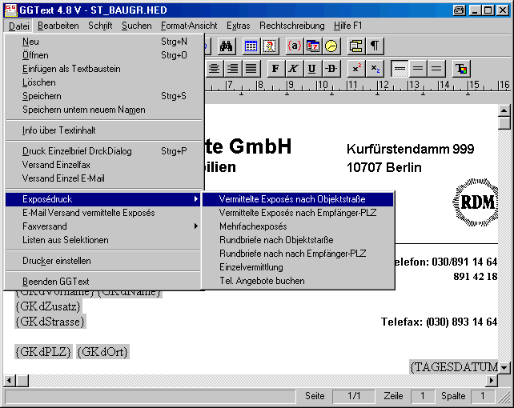
Task: Click Beenden GGText to exit
Action: click(103, 282)
